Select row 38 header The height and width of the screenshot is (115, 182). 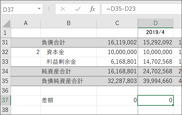(6, 110)
